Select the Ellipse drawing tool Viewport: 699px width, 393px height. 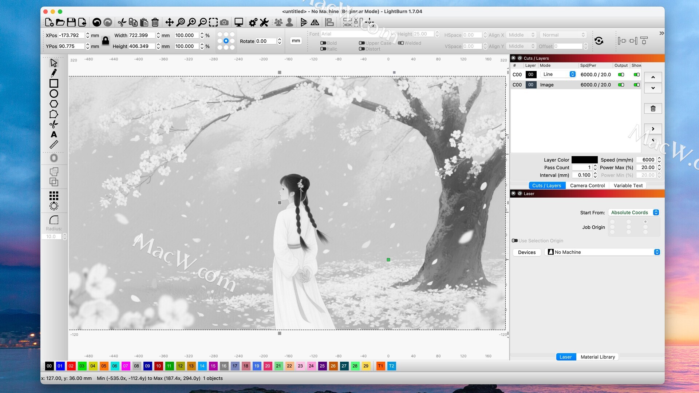click(x=54, y=94)
